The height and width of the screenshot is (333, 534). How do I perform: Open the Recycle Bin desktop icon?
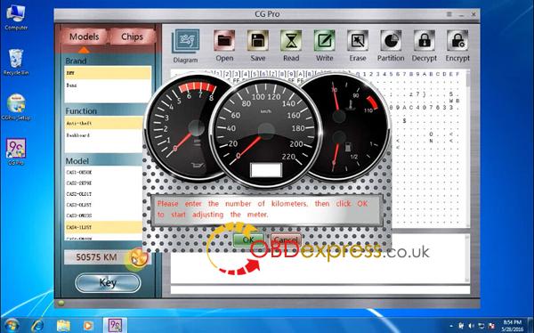(16, 61)
